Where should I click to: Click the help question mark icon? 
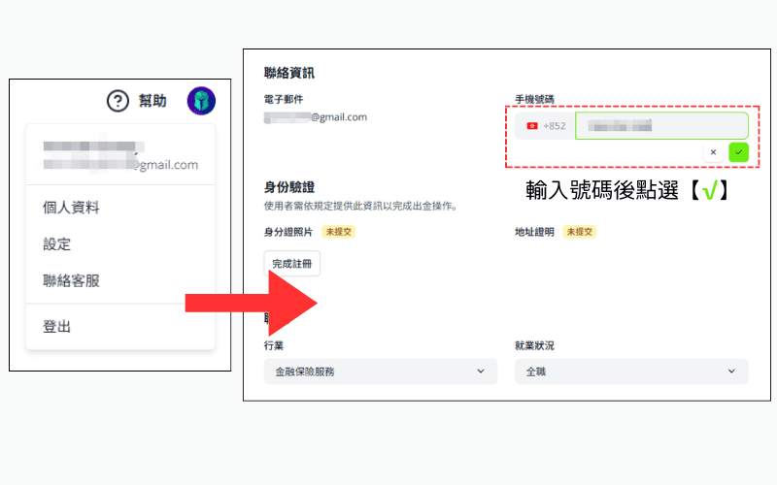118,101
